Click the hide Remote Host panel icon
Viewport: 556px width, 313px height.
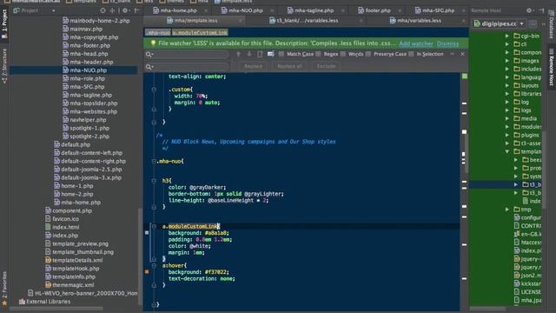pos(541,10)
